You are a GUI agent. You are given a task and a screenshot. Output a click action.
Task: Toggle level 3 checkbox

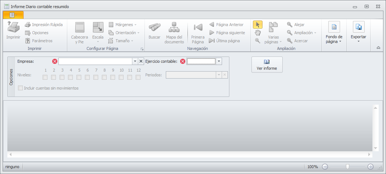62,77
